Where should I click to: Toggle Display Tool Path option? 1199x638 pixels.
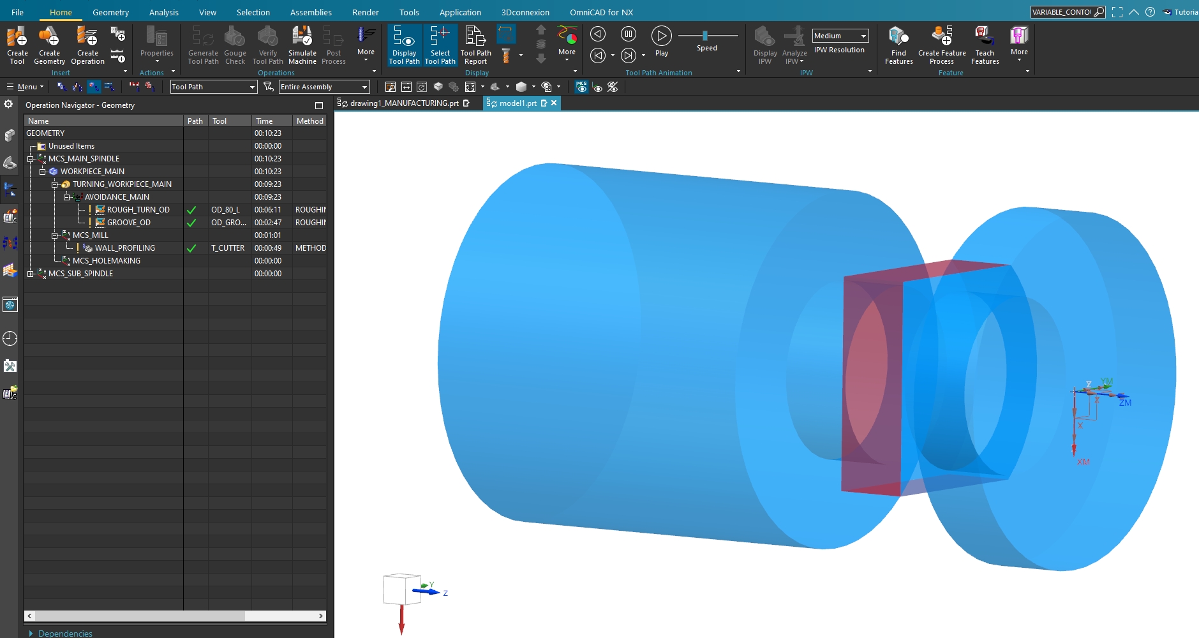click(405, 45)
